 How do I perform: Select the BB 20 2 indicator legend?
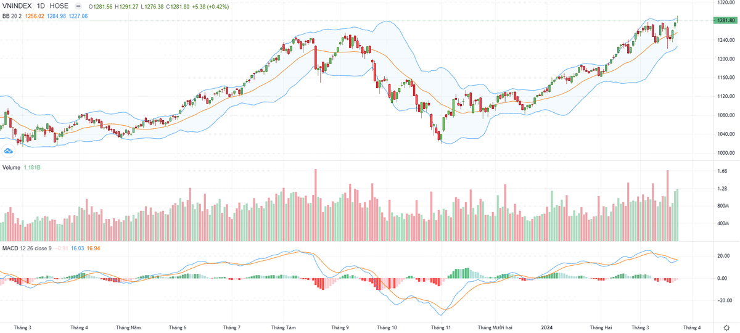click(x=12, y=15)
